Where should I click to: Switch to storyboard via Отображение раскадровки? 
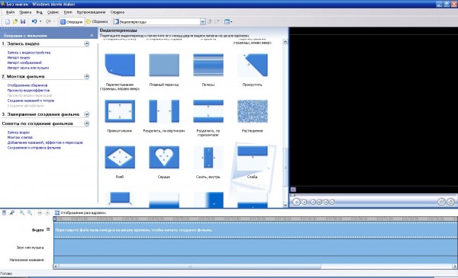(x=80, y=212)
